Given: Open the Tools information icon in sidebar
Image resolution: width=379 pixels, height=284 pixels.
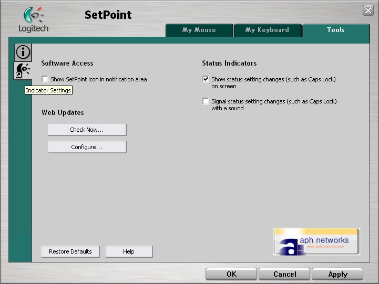Looking at the screenshot, I should (x=23, y=51).
